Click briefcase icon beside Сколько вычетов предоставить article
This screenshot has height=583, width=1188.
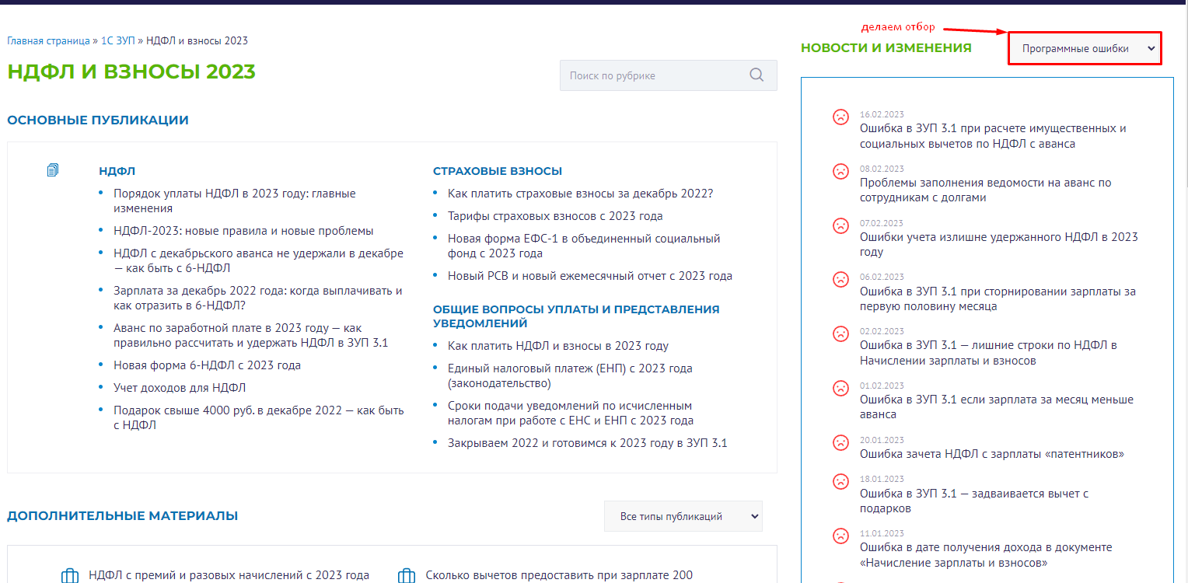click(x=407, y=576)
